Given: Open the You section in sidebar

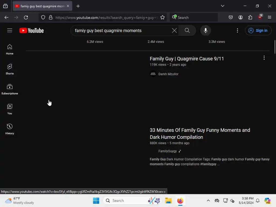Looking at the screenshot, I should (10, 109).
